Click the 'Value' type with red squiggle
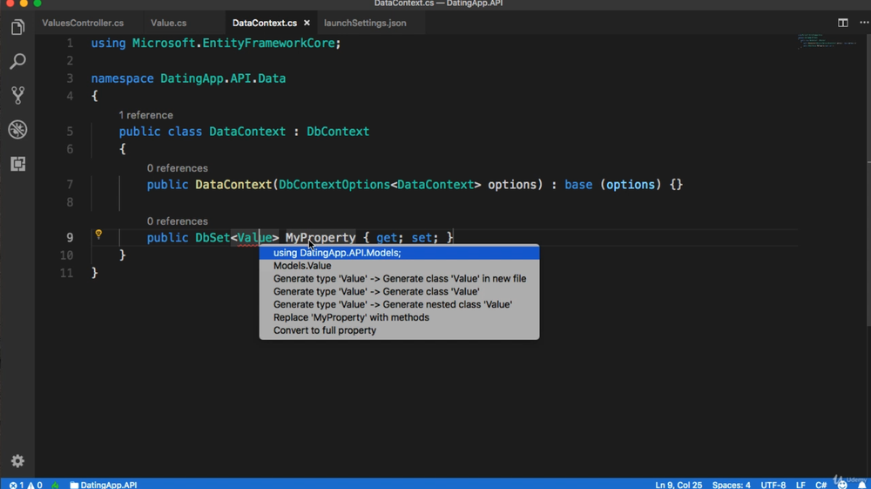The height and width of the screenshot is (489, 871). (255, 238)
